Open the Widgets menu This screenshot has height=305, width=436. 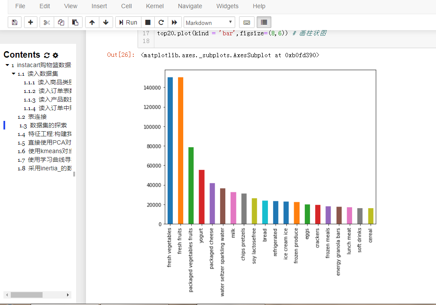pyautogui.click(x=227, y=6)
